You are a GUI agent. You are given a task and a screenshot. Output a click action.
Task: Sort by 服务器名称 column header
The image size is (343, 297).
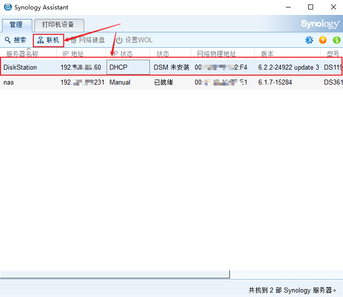28,53
